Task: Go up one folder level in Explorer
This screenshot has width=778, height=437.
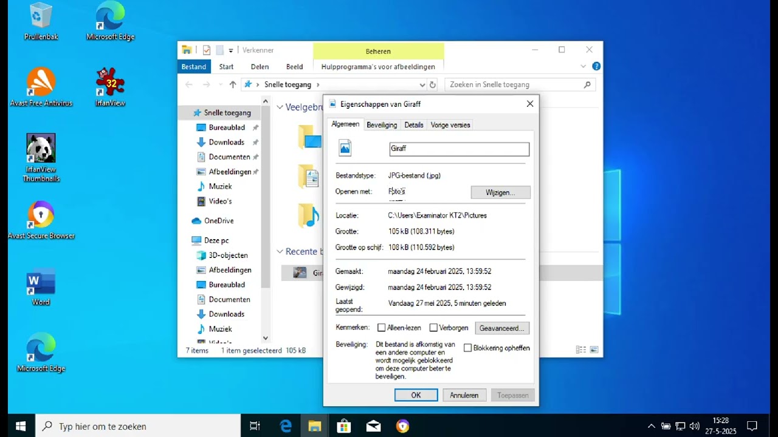Action: coord(233,85)
